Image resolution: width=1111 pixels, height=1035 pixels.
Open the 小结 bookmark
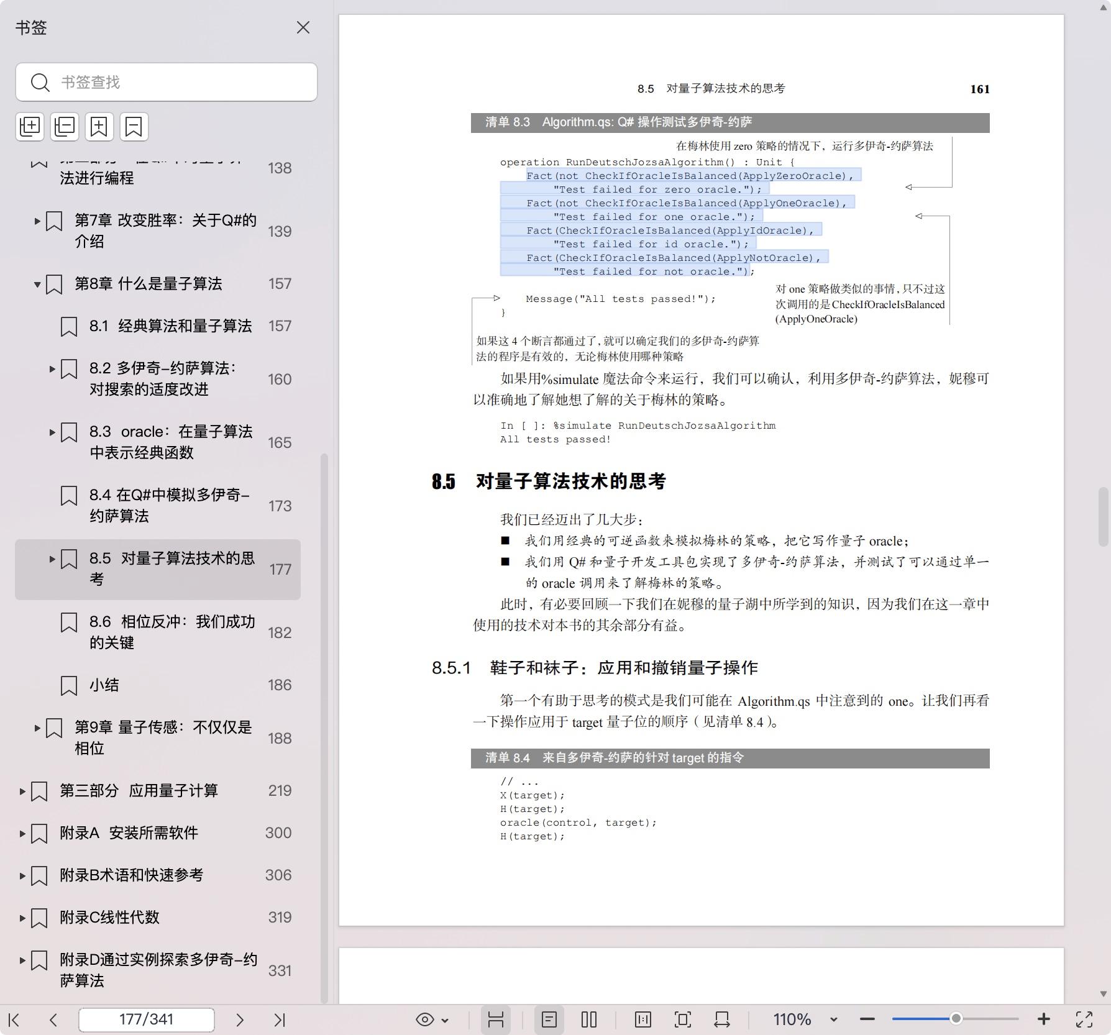pos(104,685)
